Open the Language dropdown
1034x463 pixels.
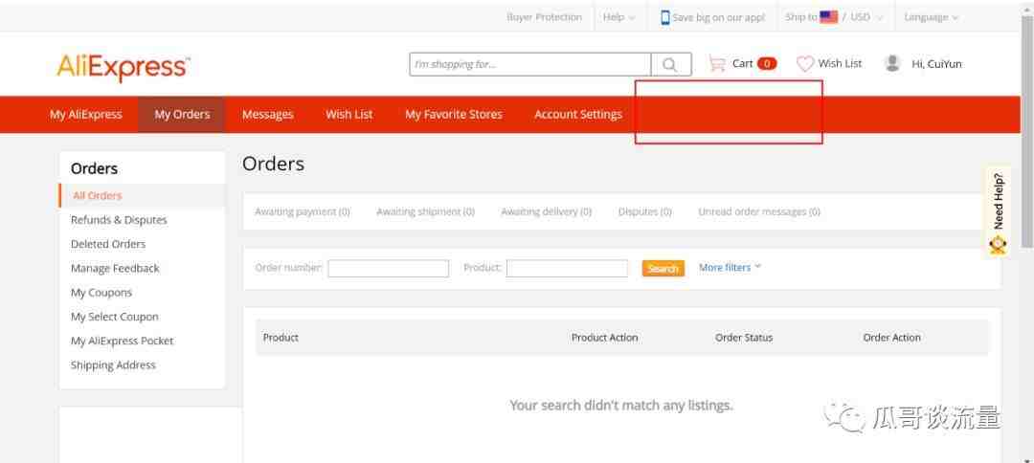[x=932, y=17]
